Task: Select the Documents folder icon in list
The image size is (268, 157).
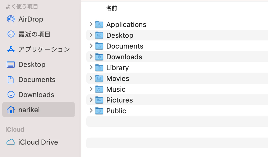Action: 99,46
